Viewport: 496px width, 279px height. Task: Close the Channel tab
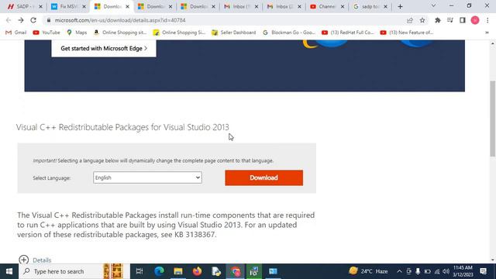point(343,6)
